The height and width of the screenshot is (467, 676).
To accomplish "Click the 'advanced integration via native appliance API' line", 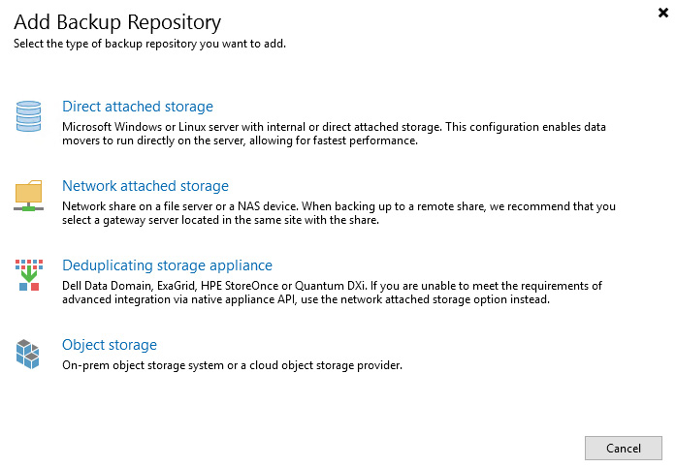I will click(x=306, y=299).
